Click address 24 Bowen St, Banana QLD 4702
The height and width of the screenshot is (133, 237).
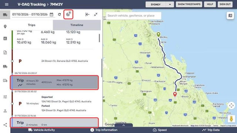[x=64, y=61]
